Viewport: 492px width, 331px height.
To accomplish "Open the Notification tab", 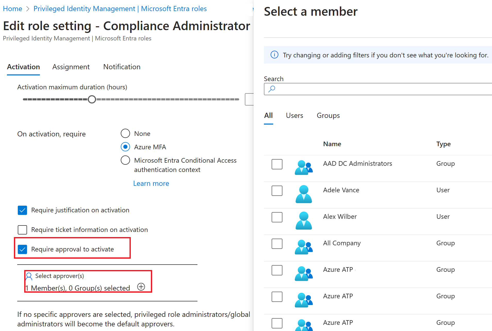I will point(122,67).
